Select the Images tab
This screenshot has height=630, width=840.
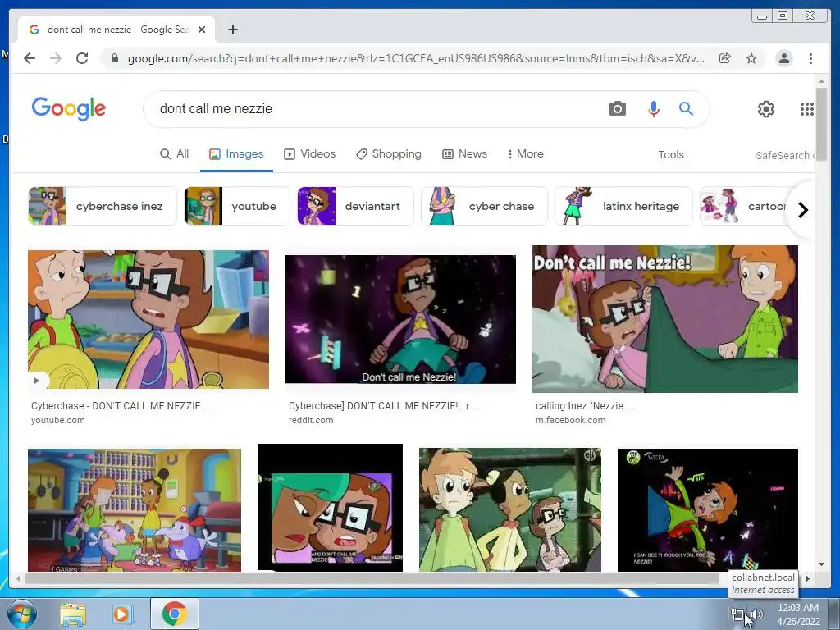[236, 154]
